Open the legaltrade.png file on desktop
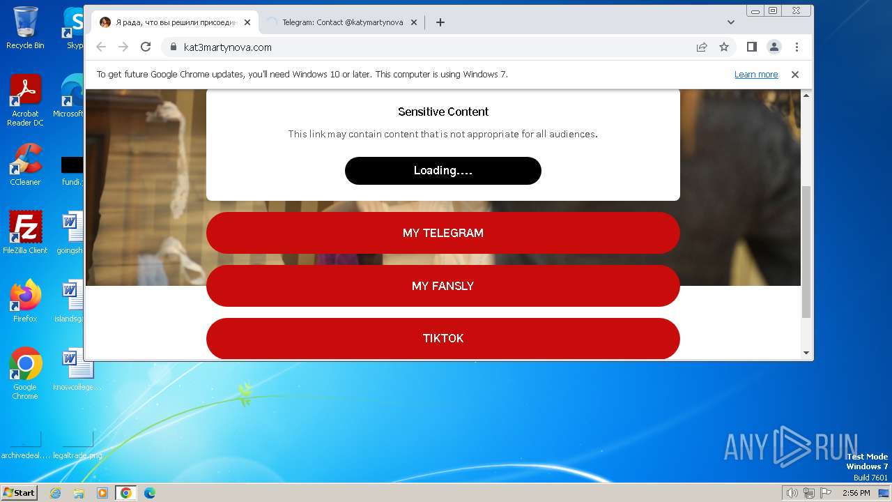 point(77,445)
